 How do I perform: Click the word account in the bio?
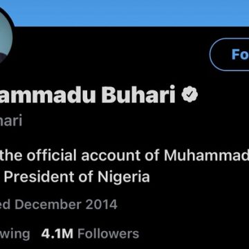(111, 156)
